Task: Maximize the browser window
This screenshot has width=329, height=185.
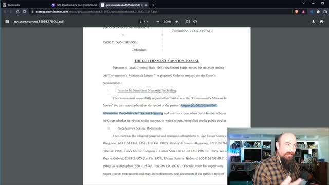Action: pyautogui.click(x=322, y=3)
